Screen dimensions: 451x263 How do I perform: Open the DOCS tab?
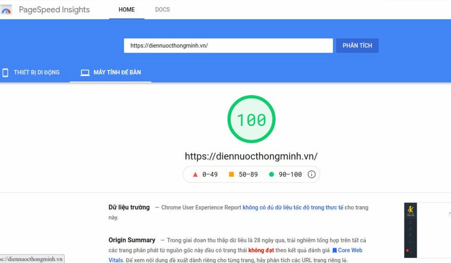(x=163, y=10)
